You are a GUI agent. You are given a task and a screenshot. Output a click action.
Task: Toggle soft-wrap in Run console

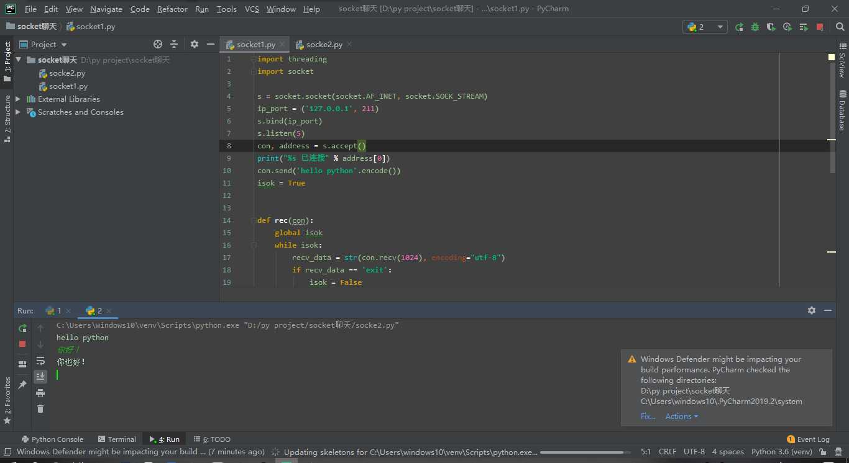click(40, 361)
